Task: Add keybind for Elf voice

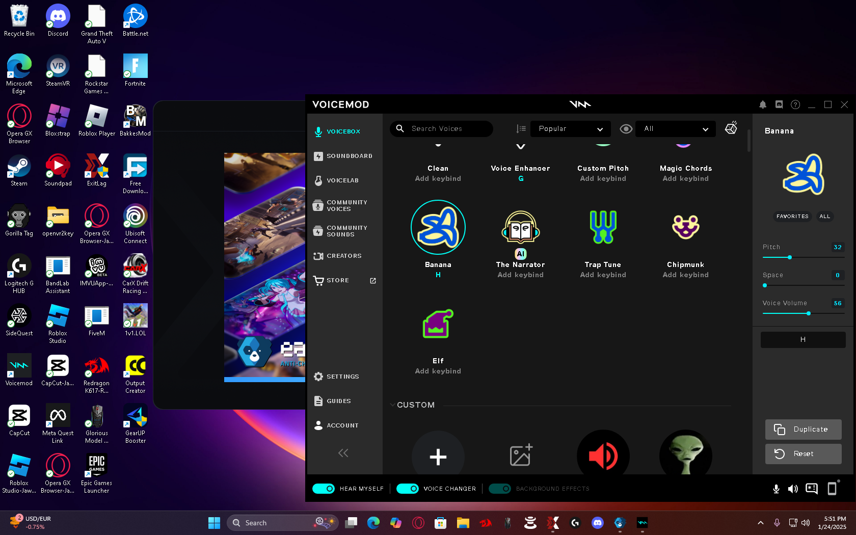Action: coord(438,371)
